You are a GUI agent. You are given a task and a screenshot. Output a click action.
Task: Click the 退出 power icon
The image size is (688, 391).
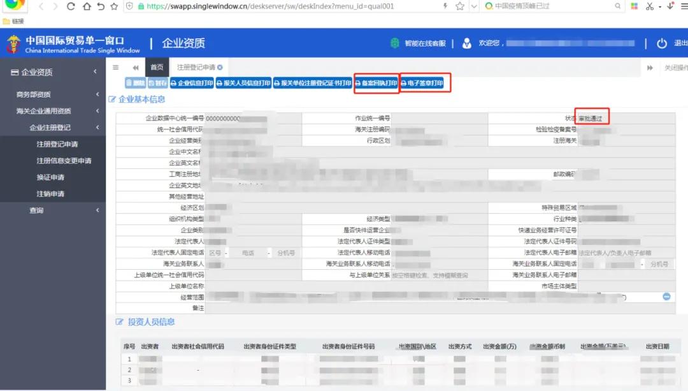click(x=662, y=43)
